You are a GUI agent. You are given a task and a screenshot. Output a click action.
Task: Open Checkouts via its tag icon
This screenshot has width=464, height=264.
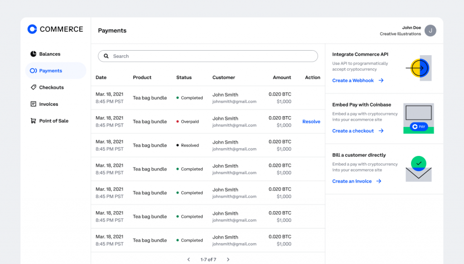34,87
